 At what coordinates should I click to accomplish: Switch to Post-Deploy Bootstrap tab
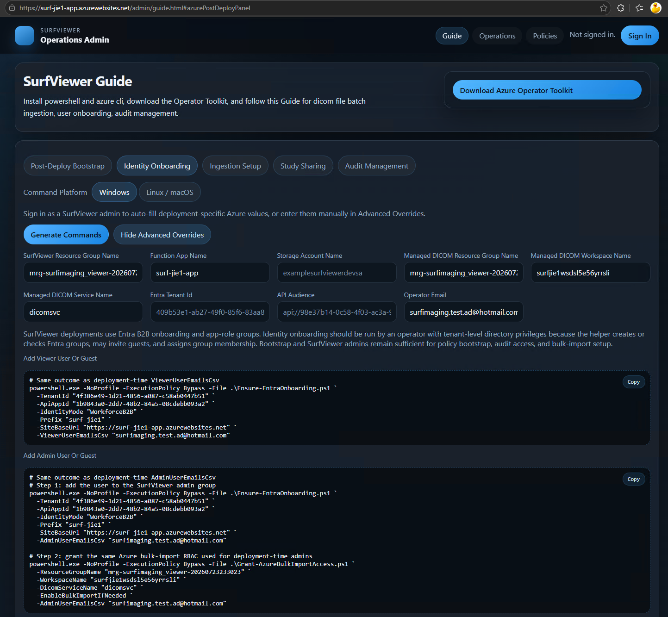[x=68, y=166]
